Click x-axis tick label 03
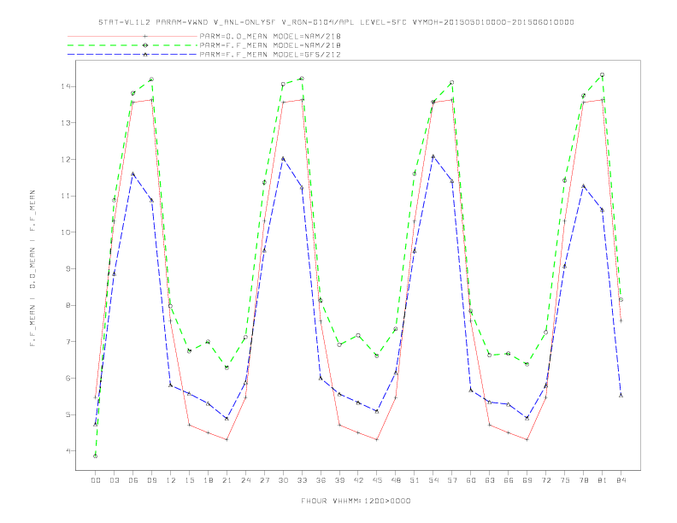Image resolution: width=677 pixels, height=523 pixels. pos(114,480)
